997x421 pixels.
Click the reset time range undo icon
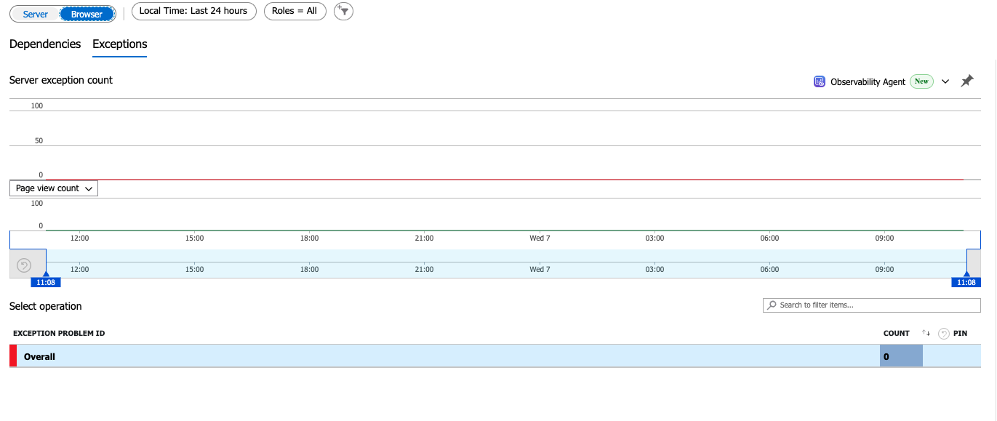[24, 265]
